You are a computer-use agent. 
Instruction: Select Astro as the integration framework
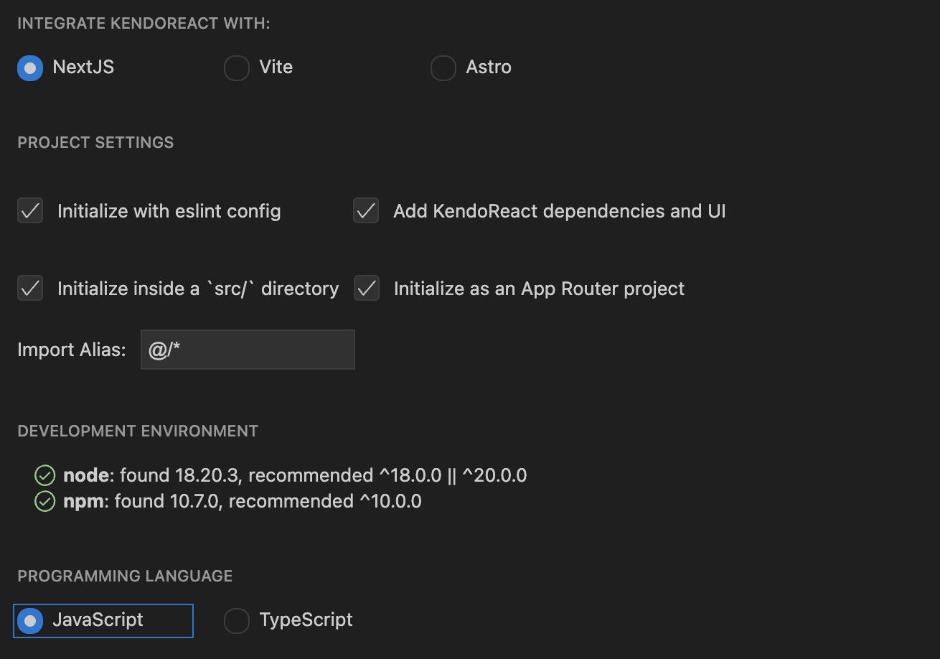tap(443, 68)
